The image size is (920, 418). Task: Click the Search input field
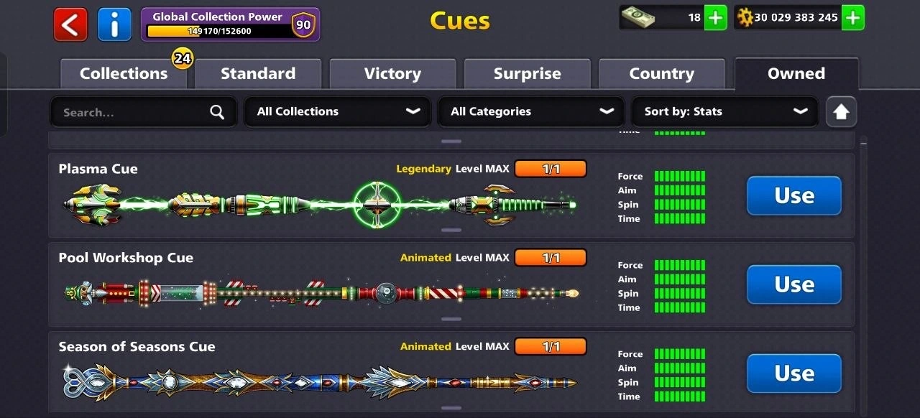point(143,112)
